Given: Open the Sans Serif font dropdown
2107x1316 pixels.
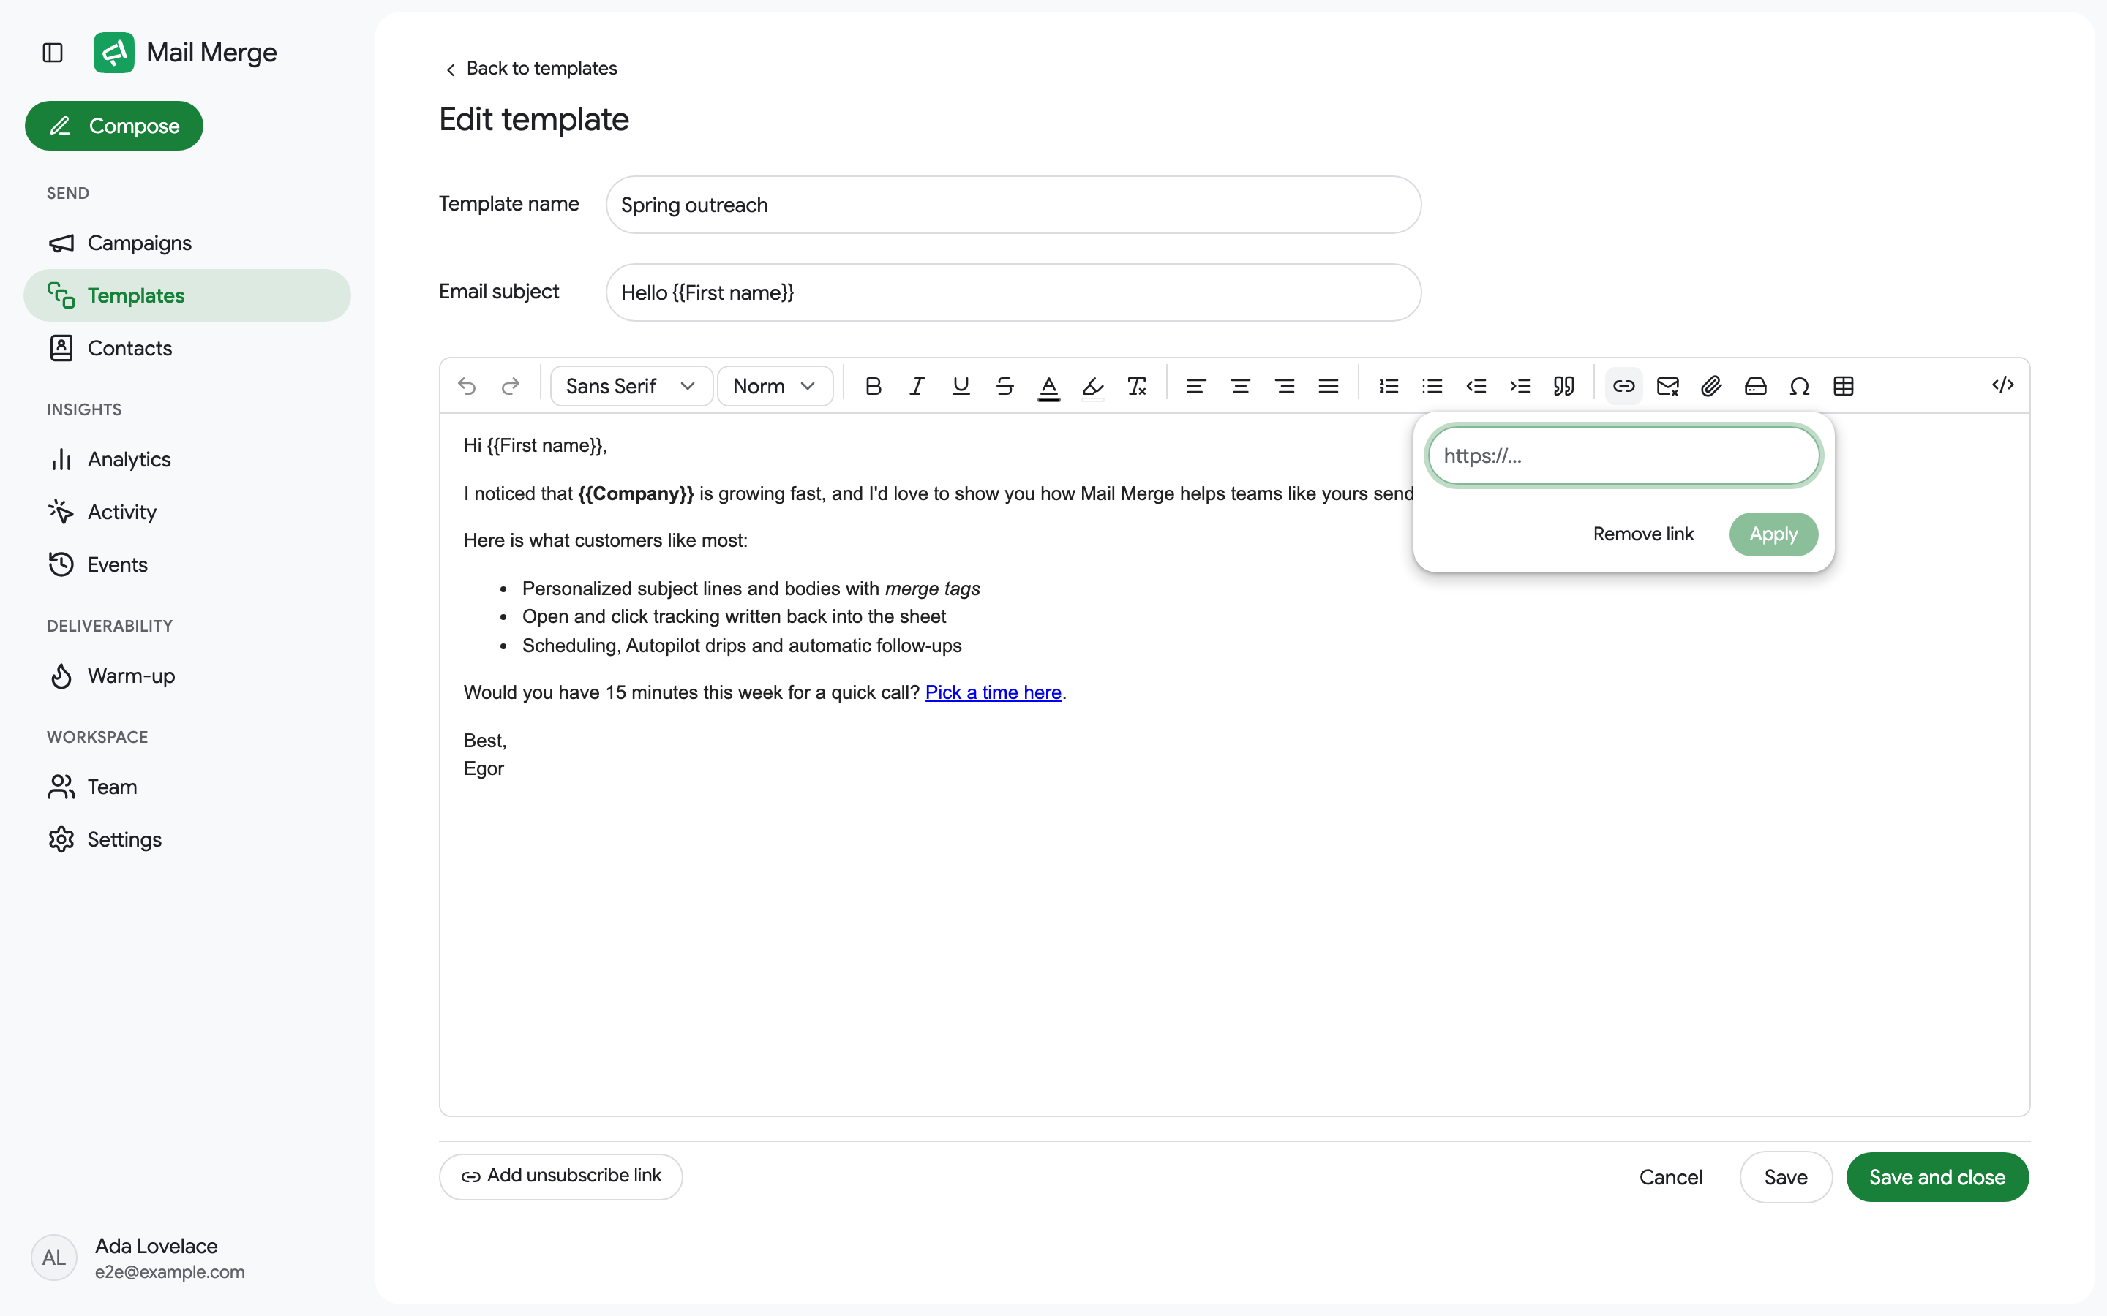Looking at the screenshot, I should click(631, 385).
